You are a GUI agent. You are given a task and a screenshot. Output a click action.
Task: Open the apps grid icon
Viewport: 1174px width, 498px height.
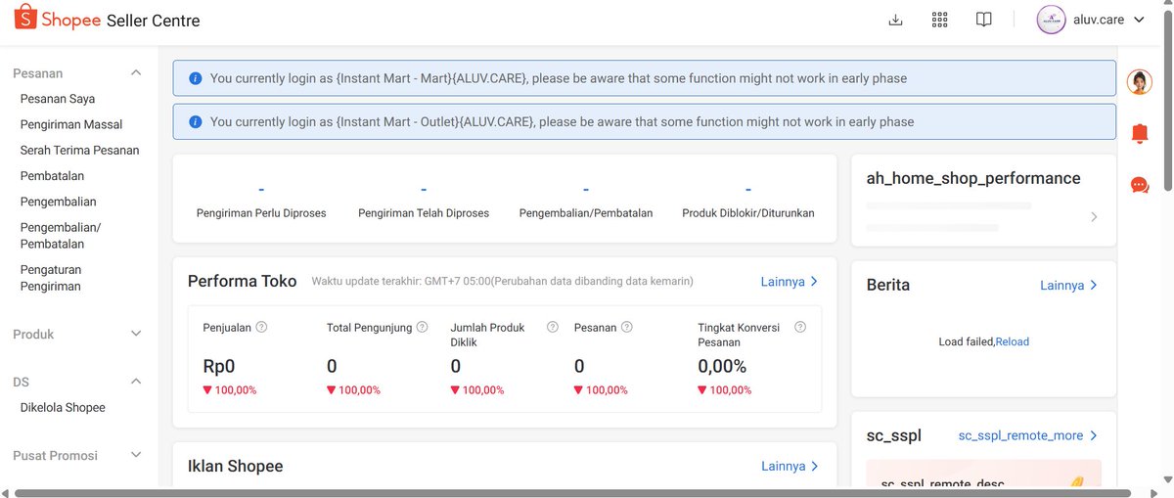[939, 21]
